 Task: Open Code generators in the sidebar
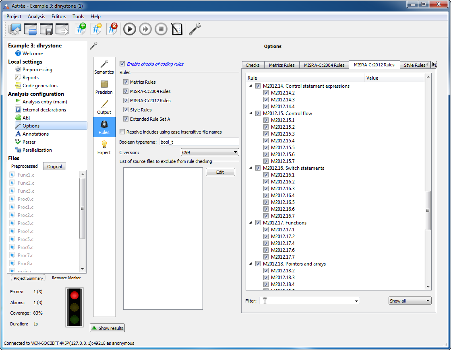(40, 86)
